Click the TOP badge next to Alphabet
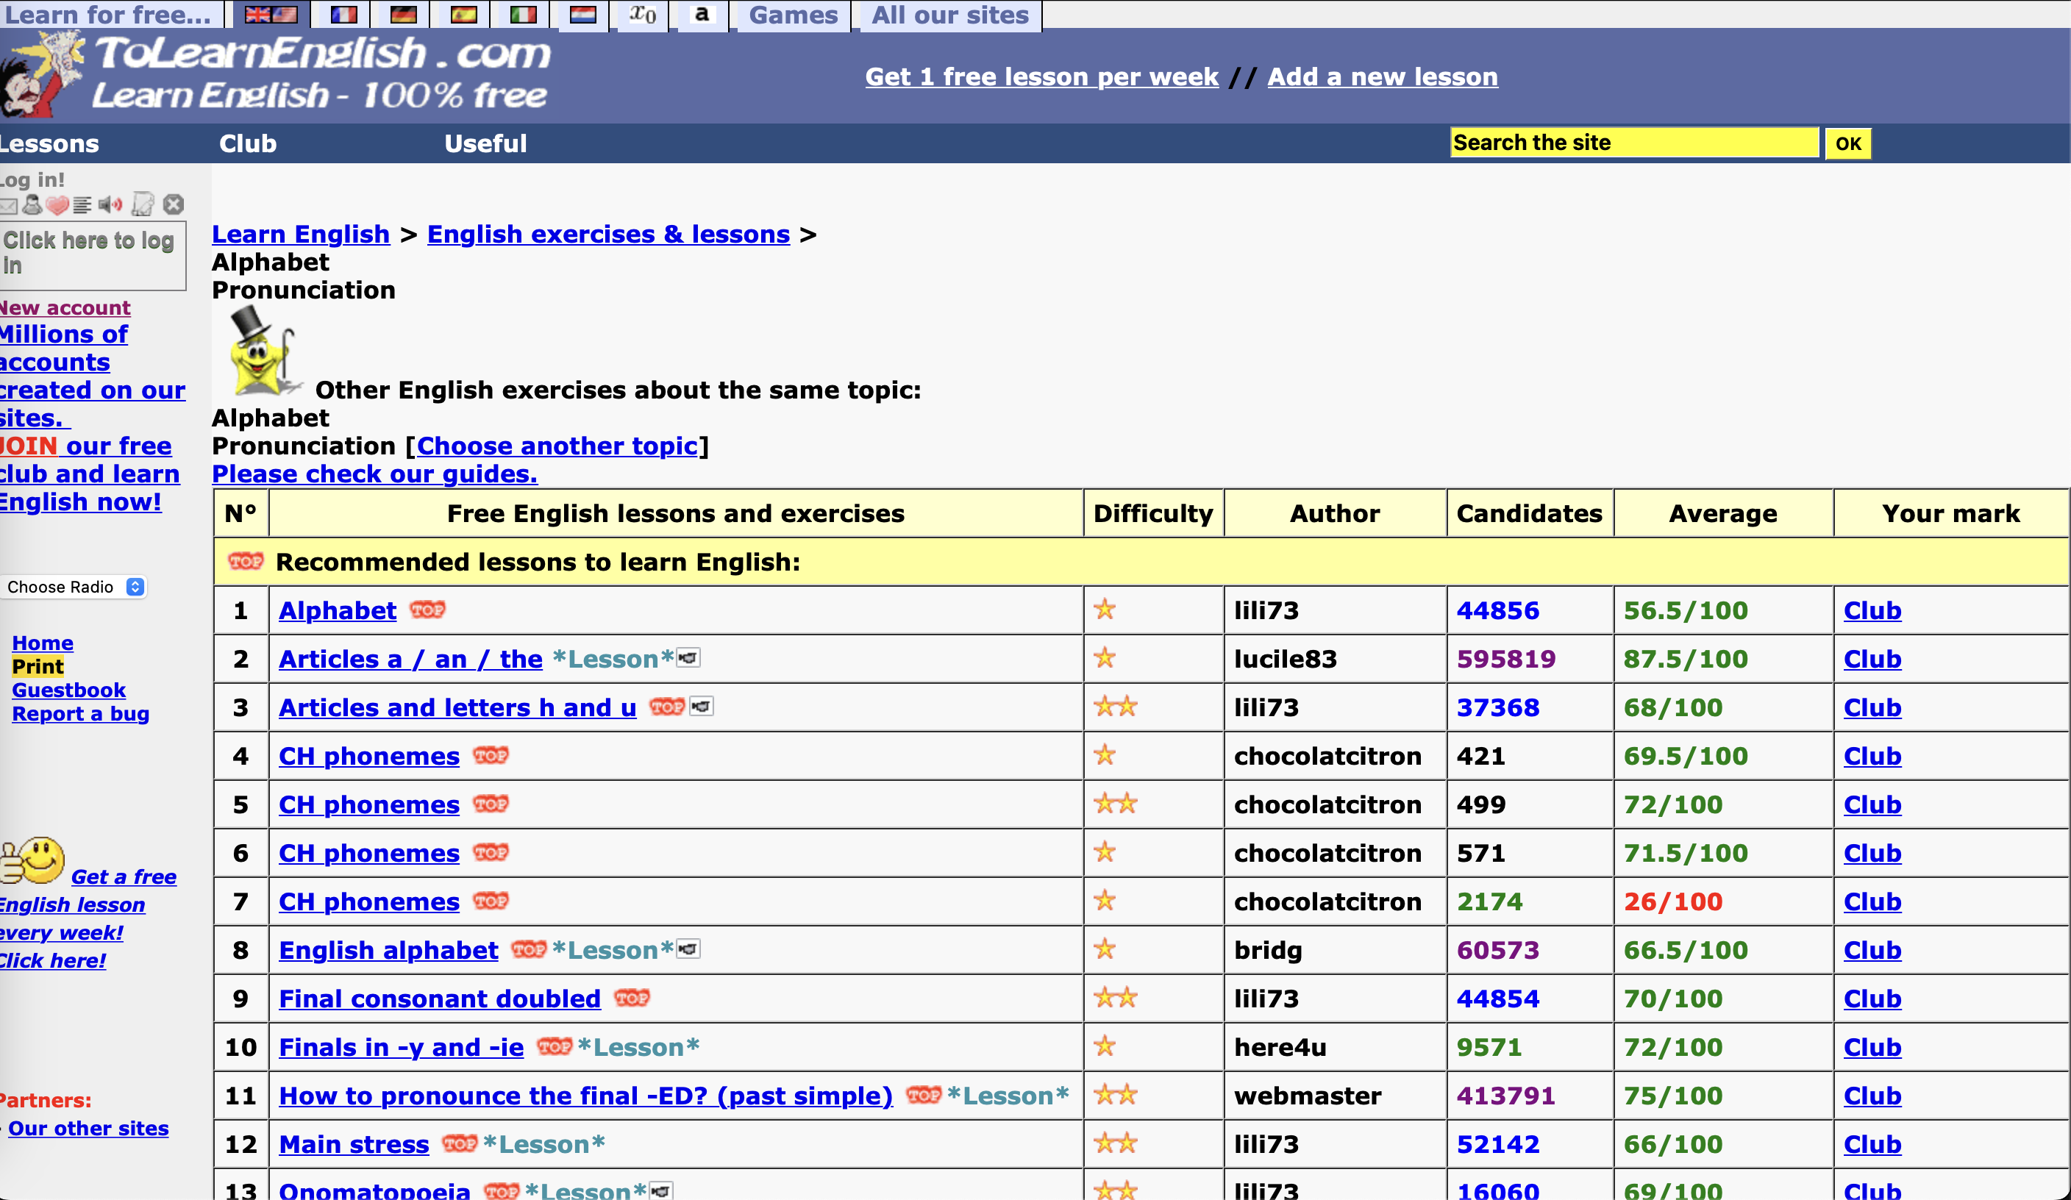Viewport: 2071px width, 1200px height. coord(427,610)
